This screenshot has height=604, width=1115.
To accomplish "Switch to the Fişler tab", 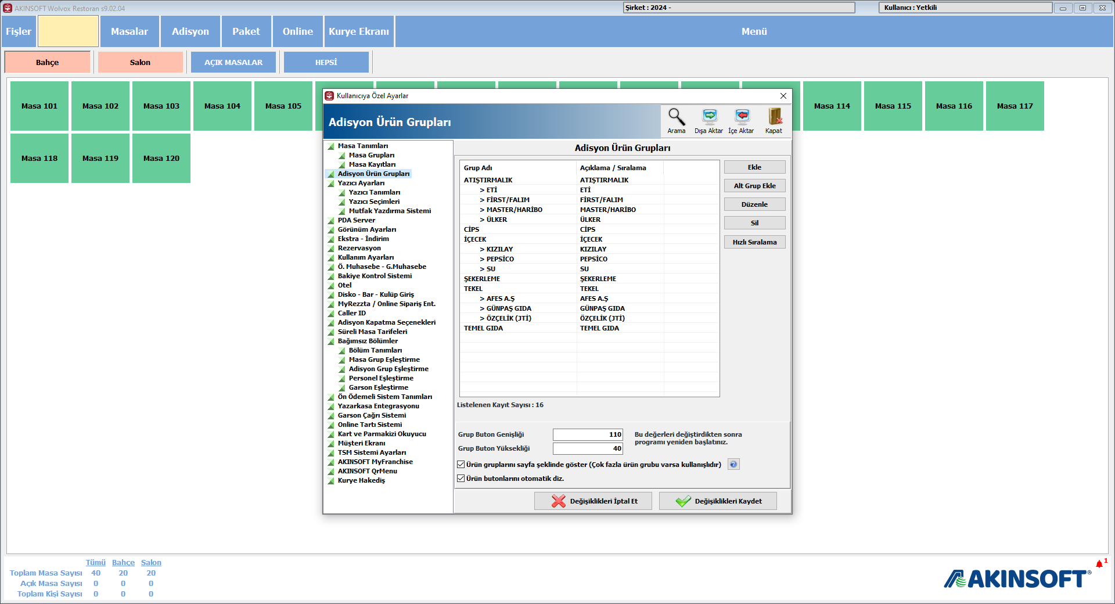I will point(19,31).
